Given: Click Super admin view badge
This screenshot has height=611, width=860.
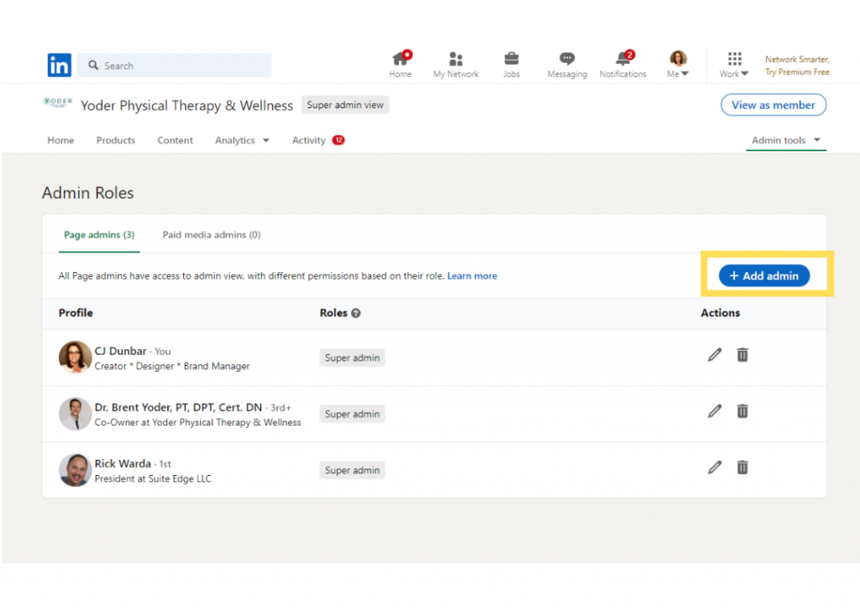Looking at the screenshot, I should tap(345, 105).
